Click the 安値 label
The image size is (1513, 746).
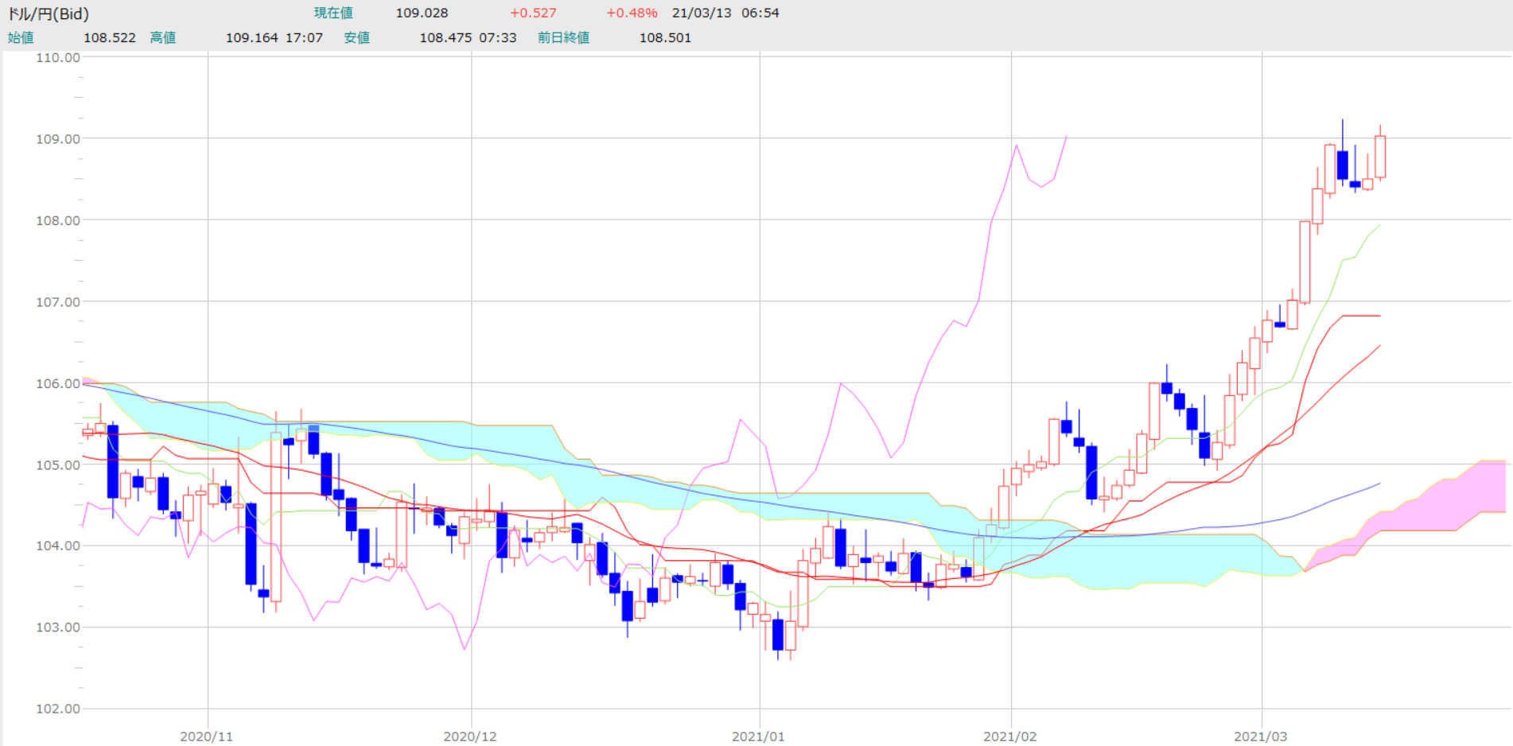(357, 37)
